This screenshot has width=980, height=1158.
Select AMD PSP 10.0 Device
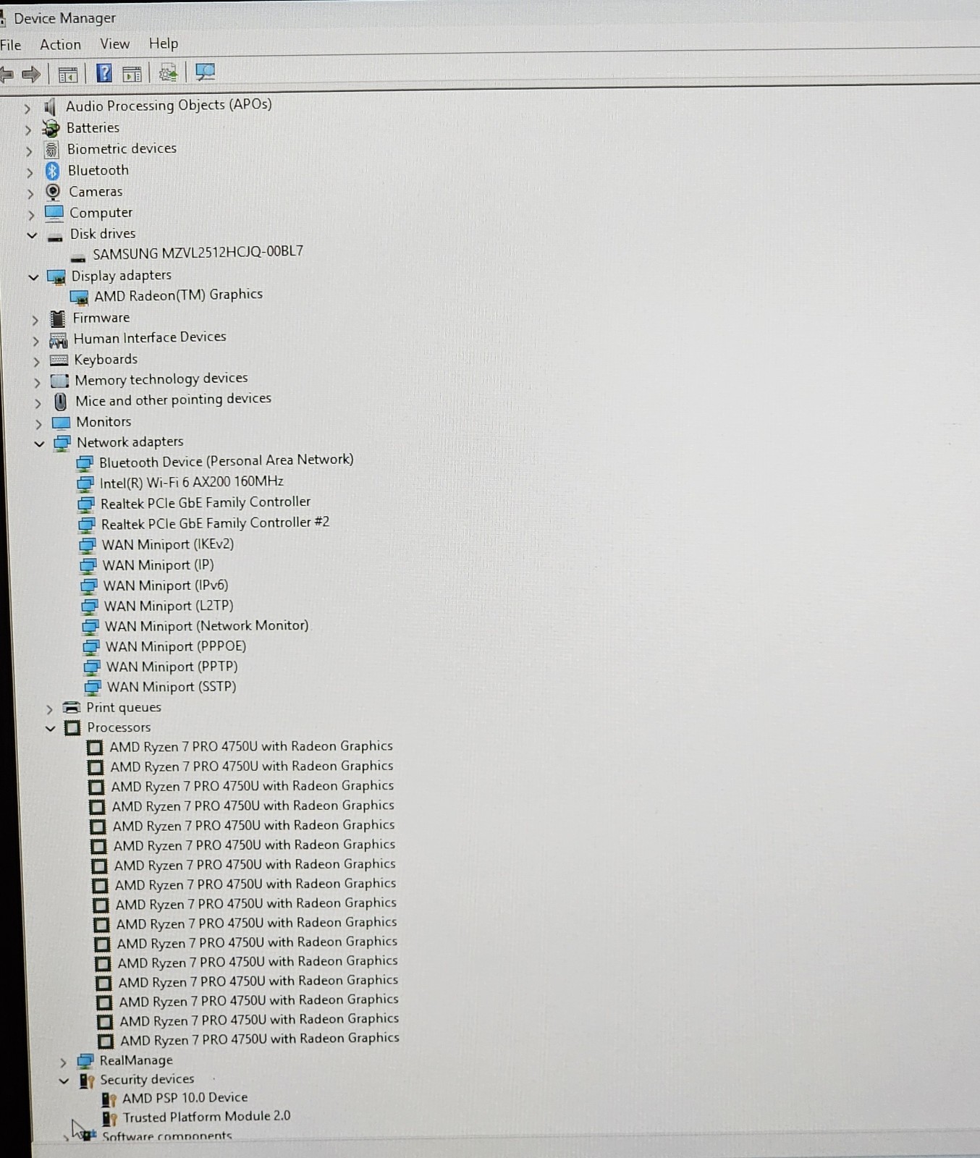click(185, 1098)
